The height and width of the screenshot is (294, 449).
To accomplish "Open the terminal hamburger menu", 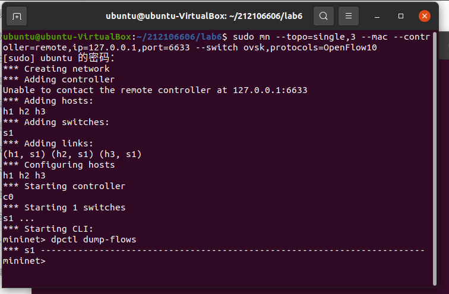I will pyautogui.click(x=349, y=16).
